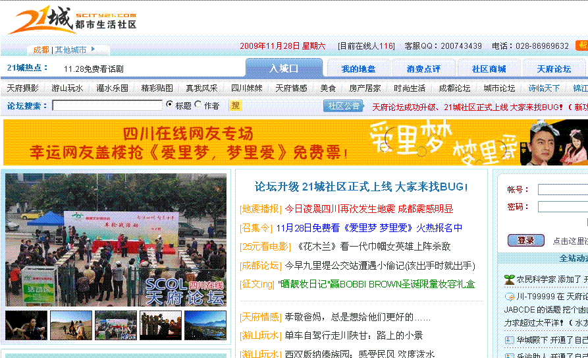This screenshot has width=588, height=358.
Task: Open headline 论坛升级 21城社区正式上线
Action: [x=361, y=187]
